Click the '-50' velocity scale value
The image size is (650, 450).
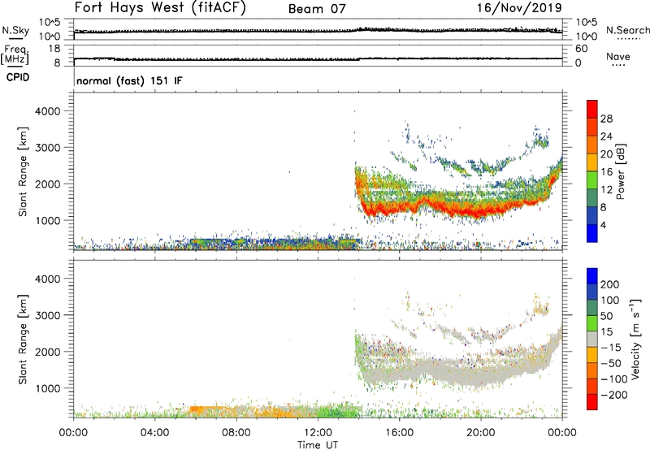click(611, 363)
